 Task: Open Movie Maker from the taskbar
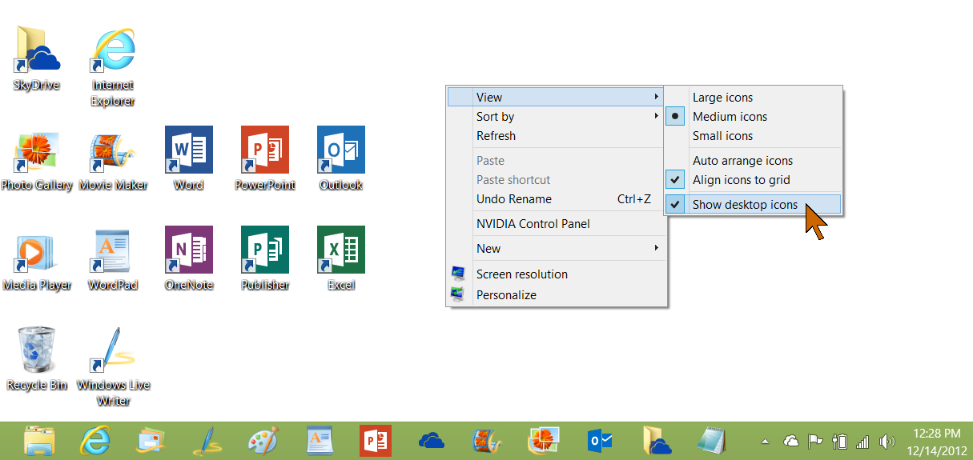pos(487,441)
